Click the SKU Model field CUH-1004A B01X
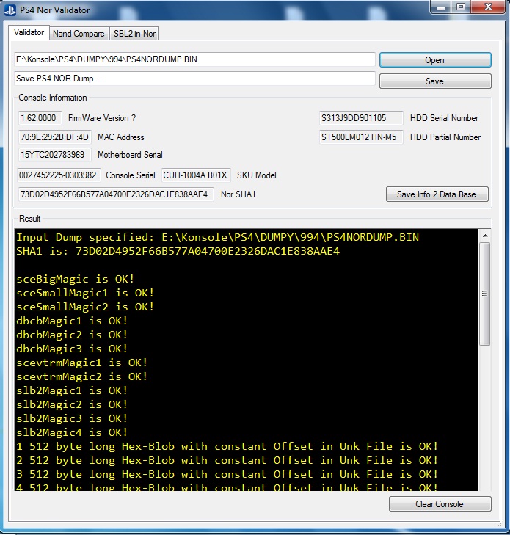The height and width of the screenshot is (535, 510). click(x=196, y=175)
